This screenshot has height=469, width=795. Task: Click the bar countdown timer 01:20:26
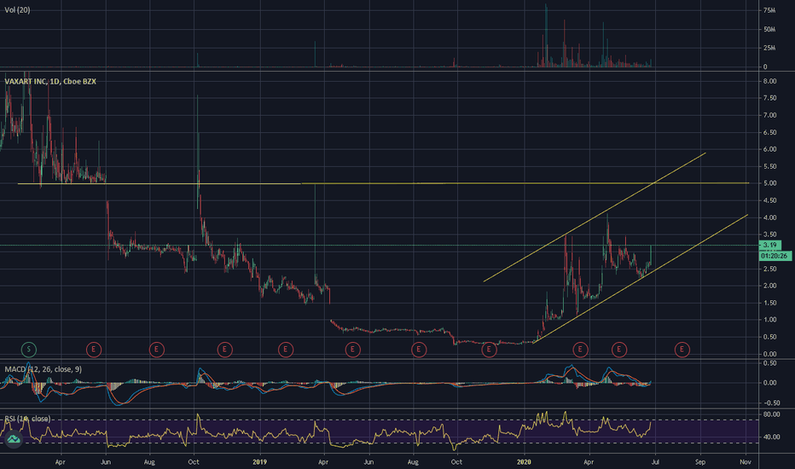coord(775,256)
